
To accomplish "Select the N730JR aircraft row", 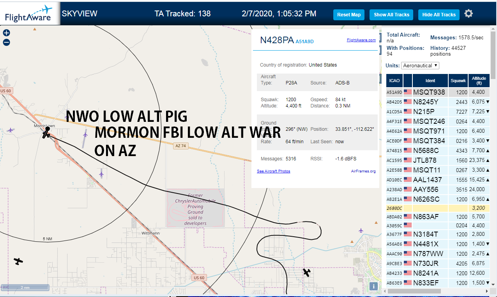I will pos(438,264).
